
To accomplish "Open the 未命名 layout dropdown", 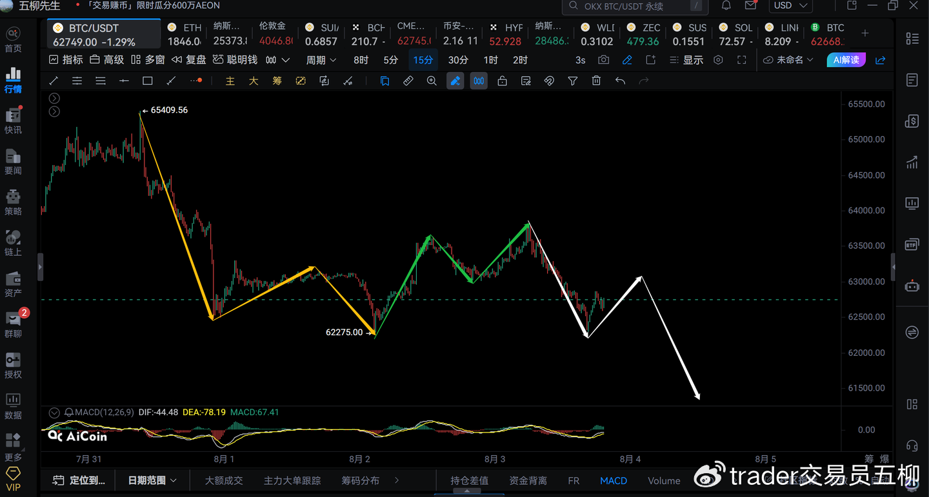I will click(788, 60).
